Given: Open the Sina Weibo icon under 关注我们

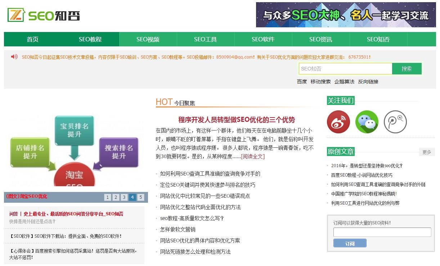Looking at the screenshot, I should pyautogui.click(x=338, y=122).
